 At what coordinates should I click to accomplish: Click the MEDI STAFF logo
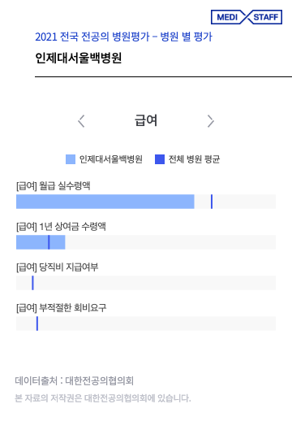point(247,17)
